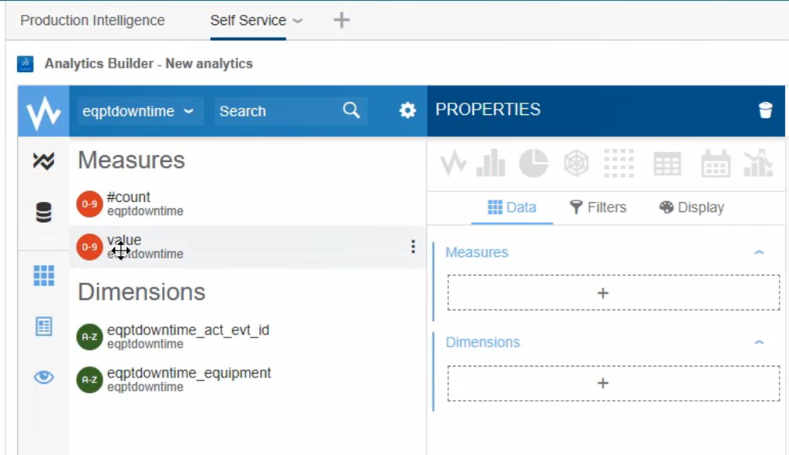This screenshot has height=455, width=789.
Task: Click the grid icon in left sidebar
Action: click(x=44, y=275)
